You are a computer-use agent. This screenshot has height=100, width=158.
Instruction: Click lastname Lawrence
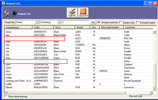click(129, 87)
